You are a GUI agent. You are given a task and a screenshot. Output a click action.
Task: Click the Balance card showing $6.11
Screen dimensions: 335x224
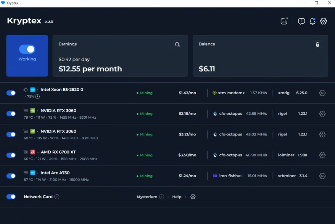click(260, 56)
